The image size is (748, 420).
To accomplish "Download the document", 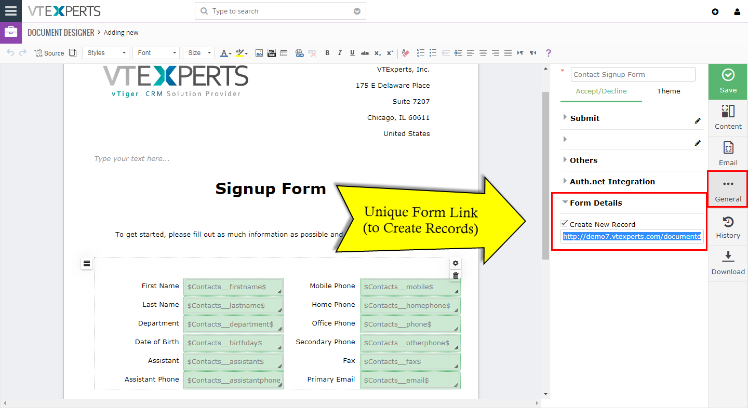I will coord(728,263).
